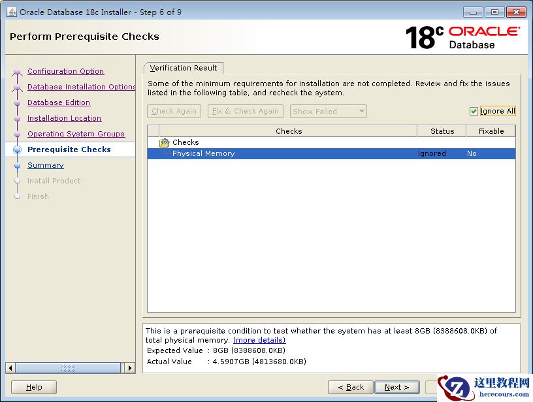Click the Fixable column header

491,131
